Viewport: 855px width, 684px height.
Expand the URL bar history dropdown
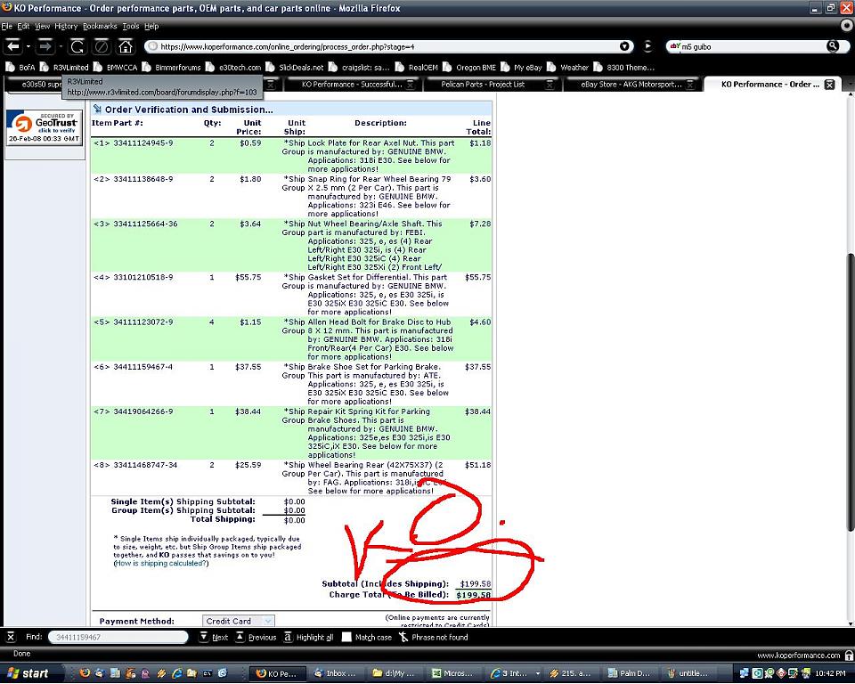point(626,46)
